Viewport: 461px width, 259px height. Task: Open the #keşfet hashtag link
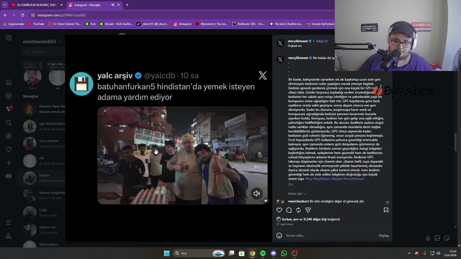pyautogui.click(x=337, y=179)
